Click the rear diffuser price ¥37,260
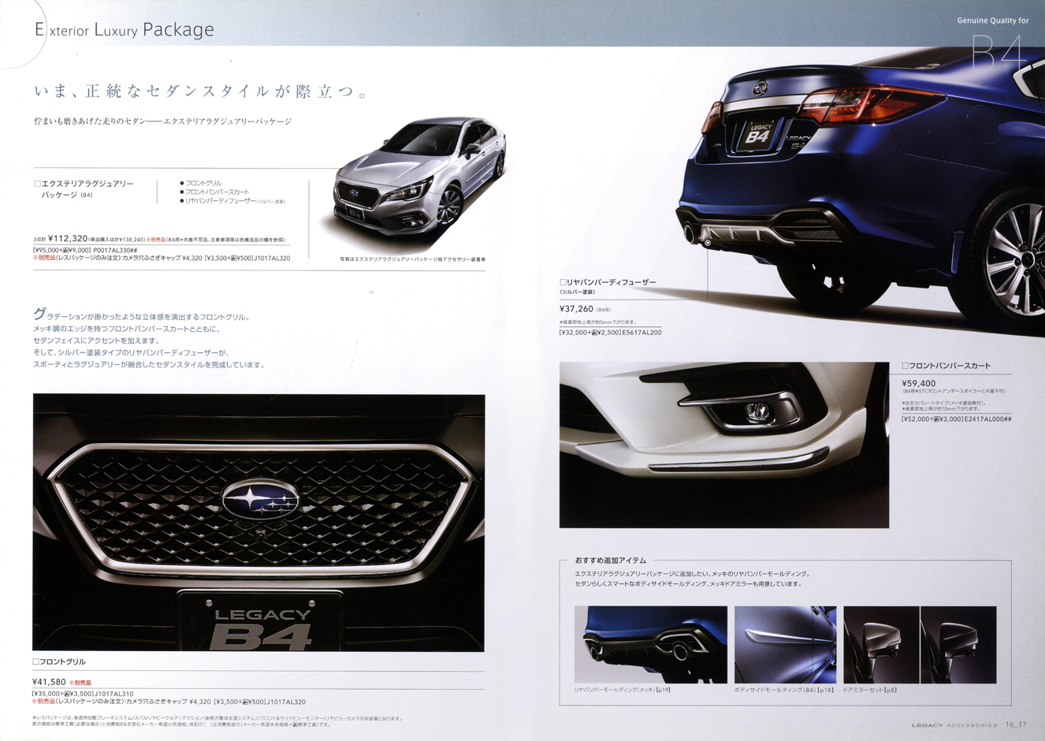 (x=576, y=309)
